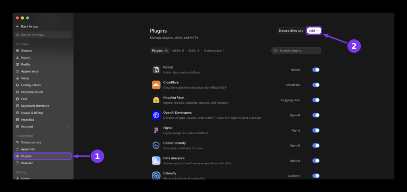Open the Personalization settings page
The height and width of the screenshot is (192, 407).
[x=43, y=92]
